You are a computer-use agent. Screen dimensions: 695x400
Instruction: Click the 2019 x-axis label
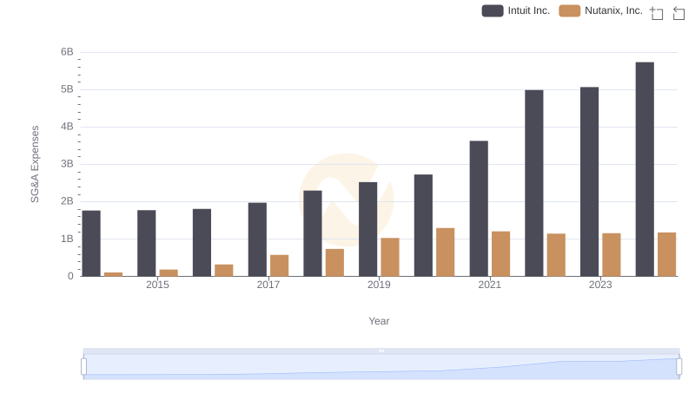click(x=379, y=285)
